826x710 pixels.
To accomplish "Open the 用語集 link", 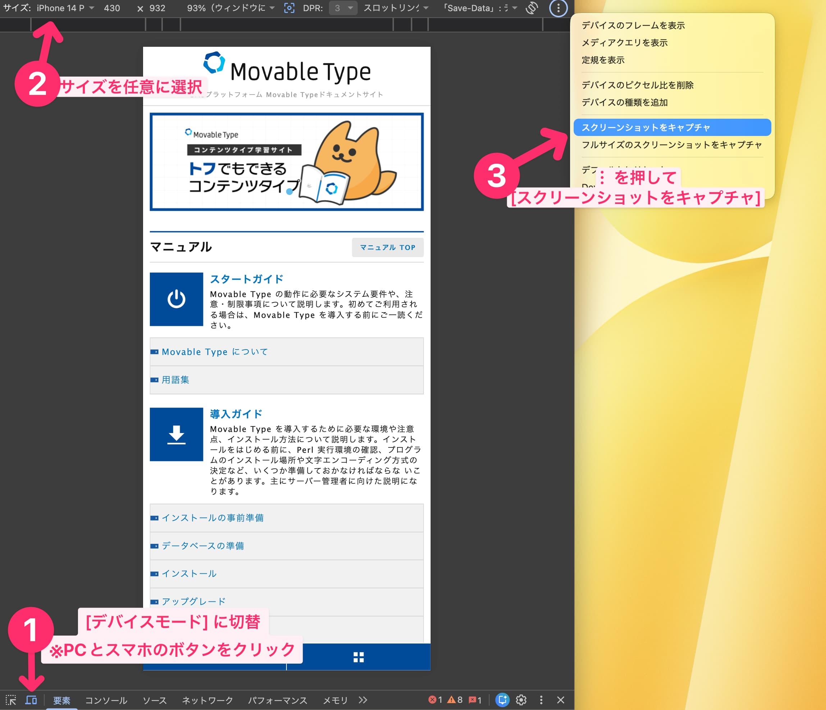I will click(x=286, y=380).
